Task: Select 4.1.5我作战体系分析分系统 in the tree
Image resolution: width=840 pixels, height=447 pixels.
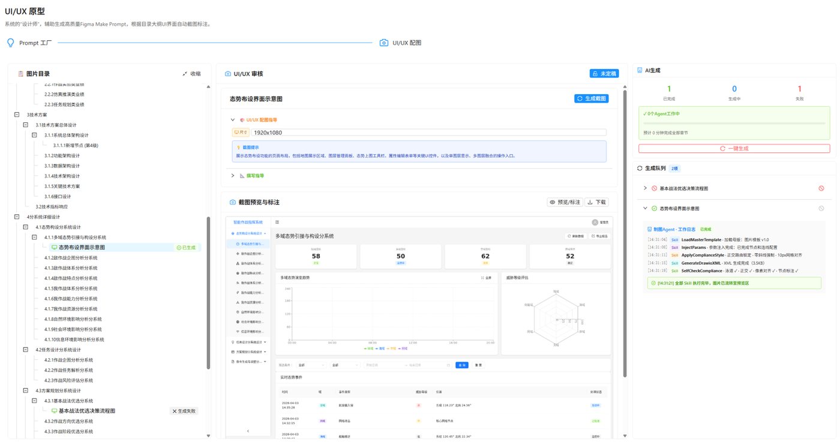Action: click(x=73, y=289)
